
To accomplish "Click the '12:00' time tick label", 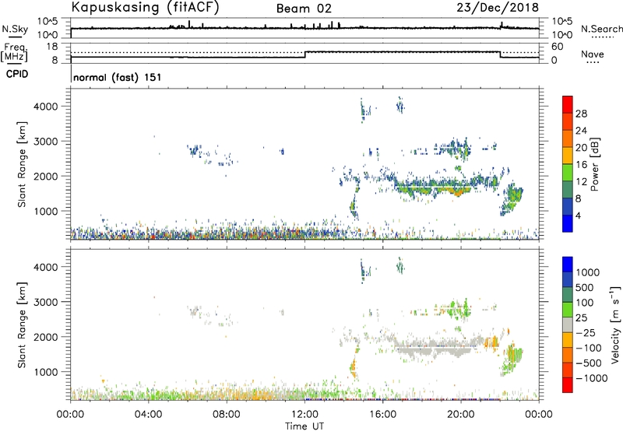I will (304, 415).
